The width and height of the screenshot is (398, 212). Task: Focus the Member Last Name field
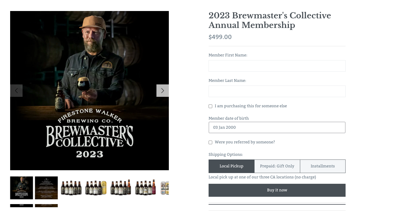point(277,91)
